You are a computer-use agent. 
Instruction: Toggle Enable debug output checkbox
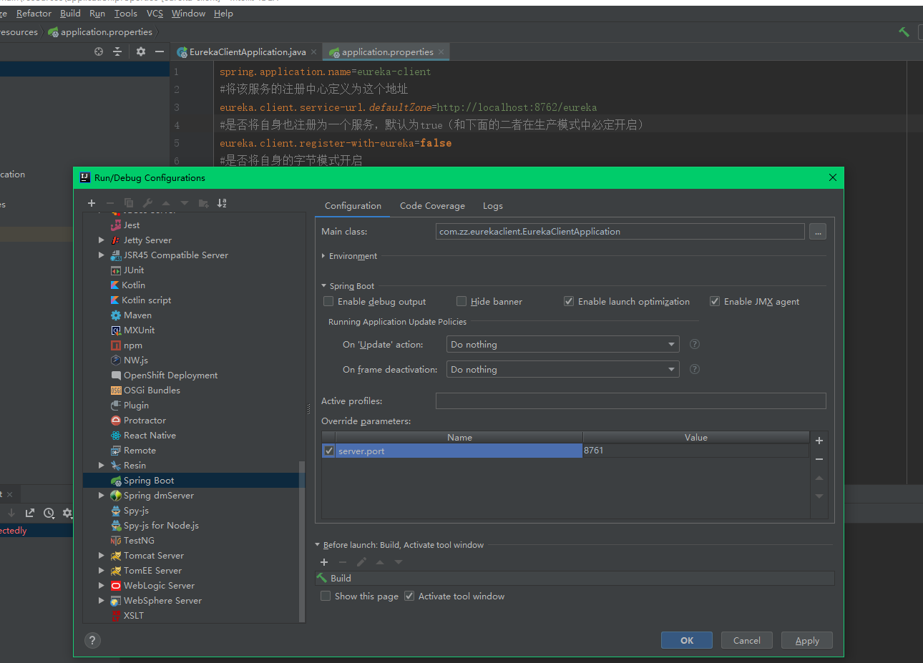tap(328, 301)
